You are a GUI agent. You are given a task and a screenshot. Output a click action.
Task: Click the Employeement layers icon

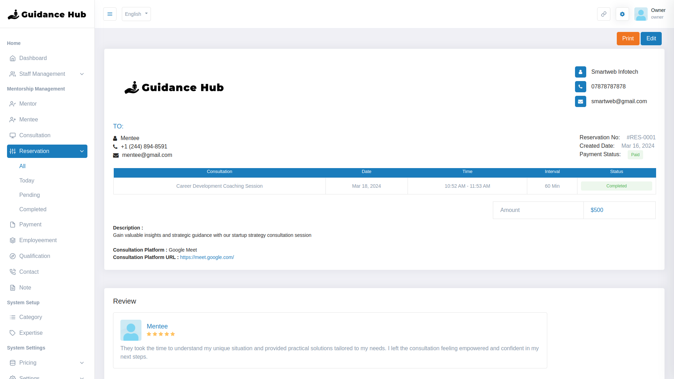[13, 240]
